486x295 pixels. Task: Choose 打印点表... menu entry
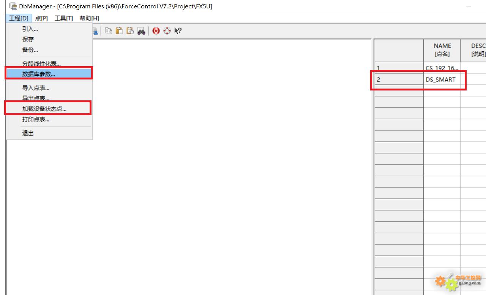(49, 119)
